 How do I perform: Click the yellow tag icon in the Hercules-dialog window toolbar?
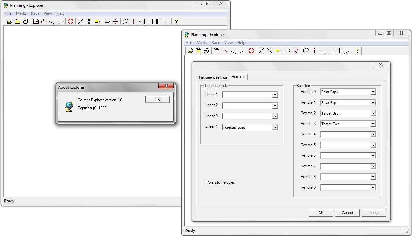(278, 51)
